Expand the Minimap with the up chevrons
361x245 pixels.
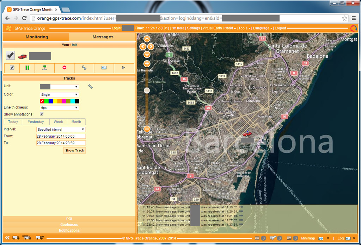pyautogui.click(x=328, y=238)
